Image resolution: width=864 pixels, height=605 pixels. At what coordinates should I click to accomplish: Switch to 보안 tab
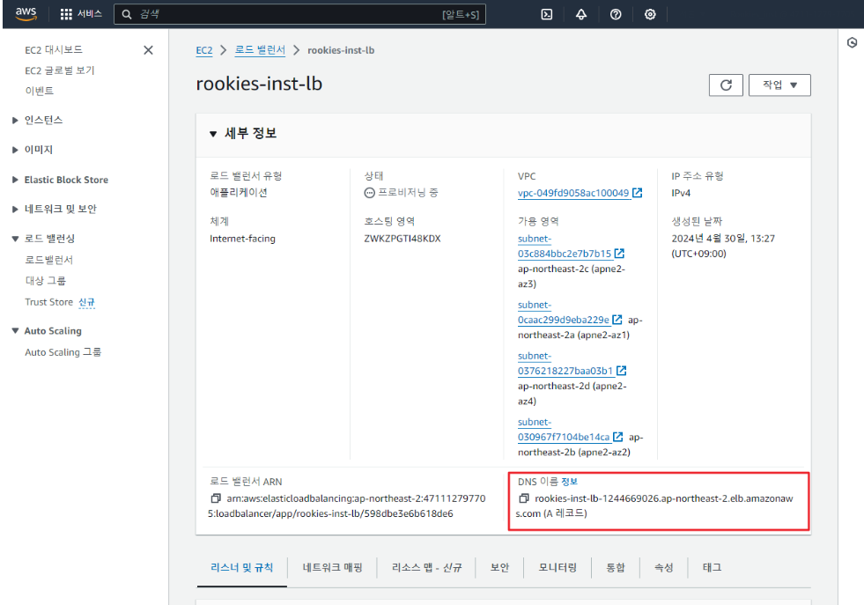coord(499,567)
